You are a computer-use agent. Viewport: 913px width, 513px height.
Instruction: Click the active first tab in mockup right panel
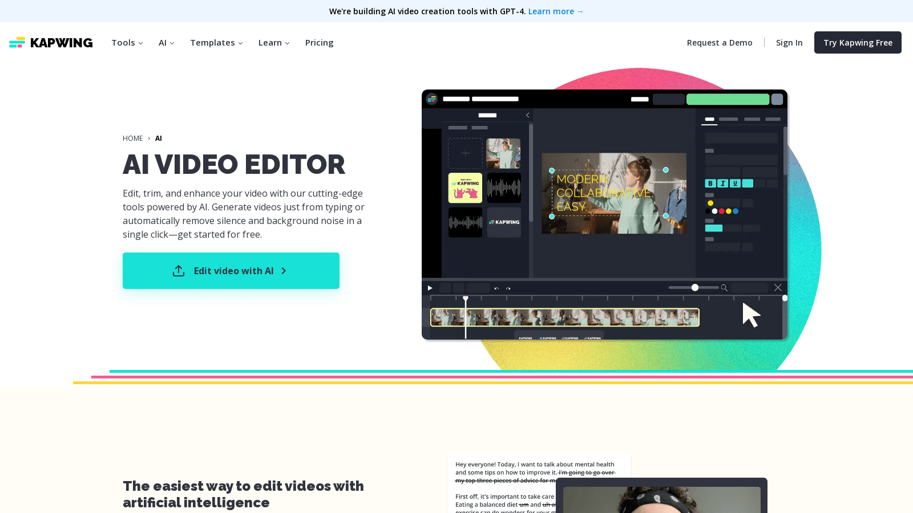(709, 120)
